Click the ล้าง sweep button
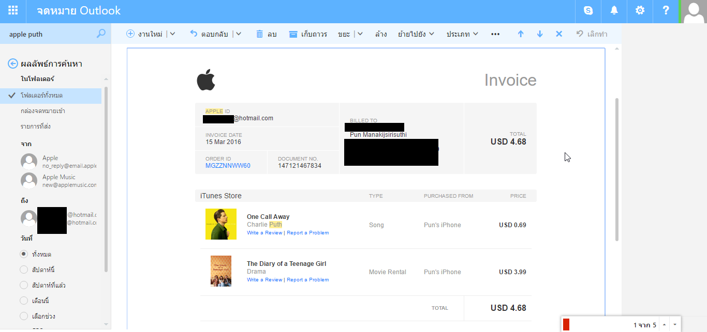The width and height of the screenshot is (707, 332). [x=380, y=34]
